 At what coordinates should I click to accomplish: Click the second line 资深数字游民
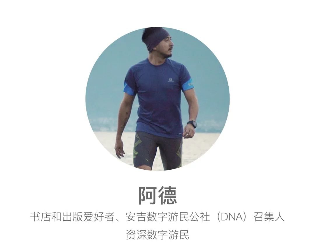click(157, 235)
